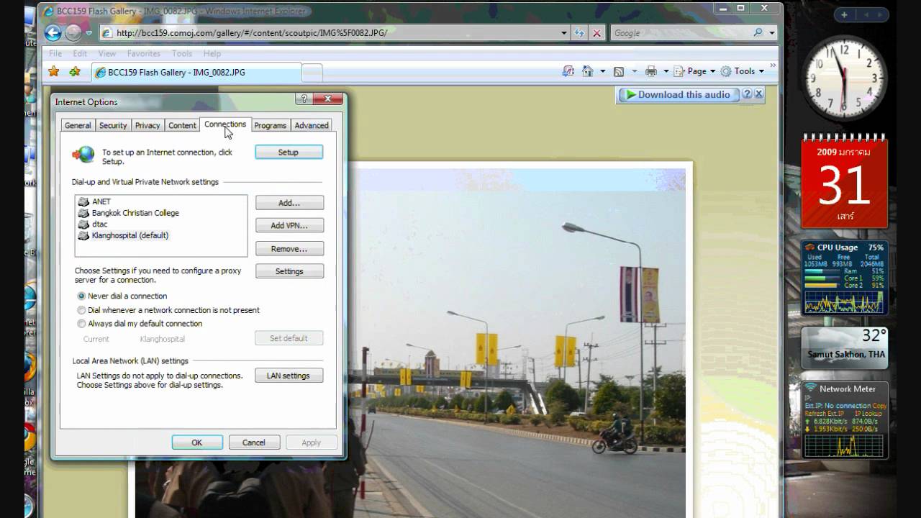This screenshot has height=518, width=921.
Task: Click the clock gadget
Action: coord(844,78)
